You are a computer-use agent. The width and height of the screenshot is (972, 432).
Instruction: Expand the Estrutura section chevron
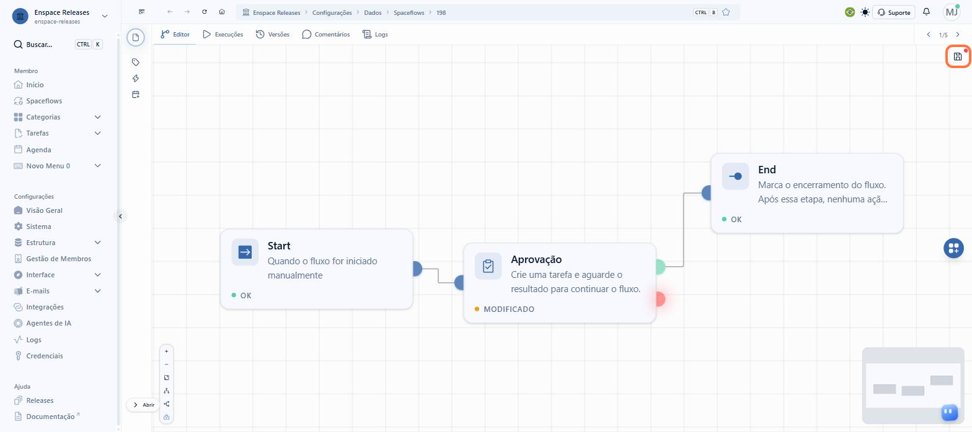point(97,243)
